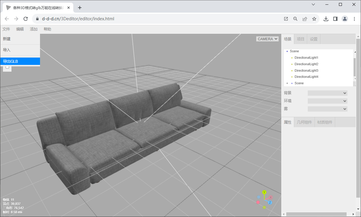Switch to the 属性 tab
361x217 pixels.
click(288, 122)
